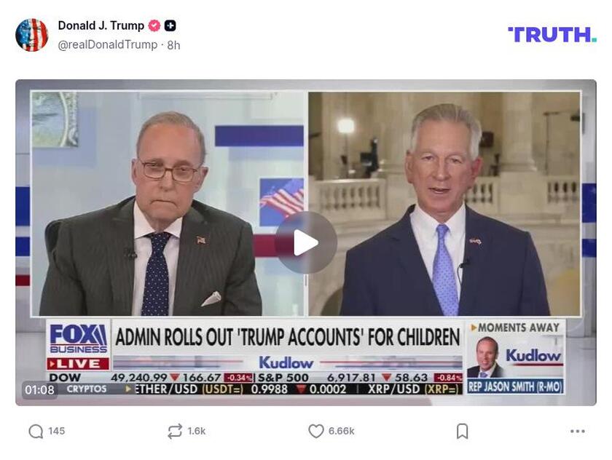The height and width of the screenshot is (460, 612).
Task: Like the post with the heart icon
Action: pyautogui.click(x=315, y=431)
